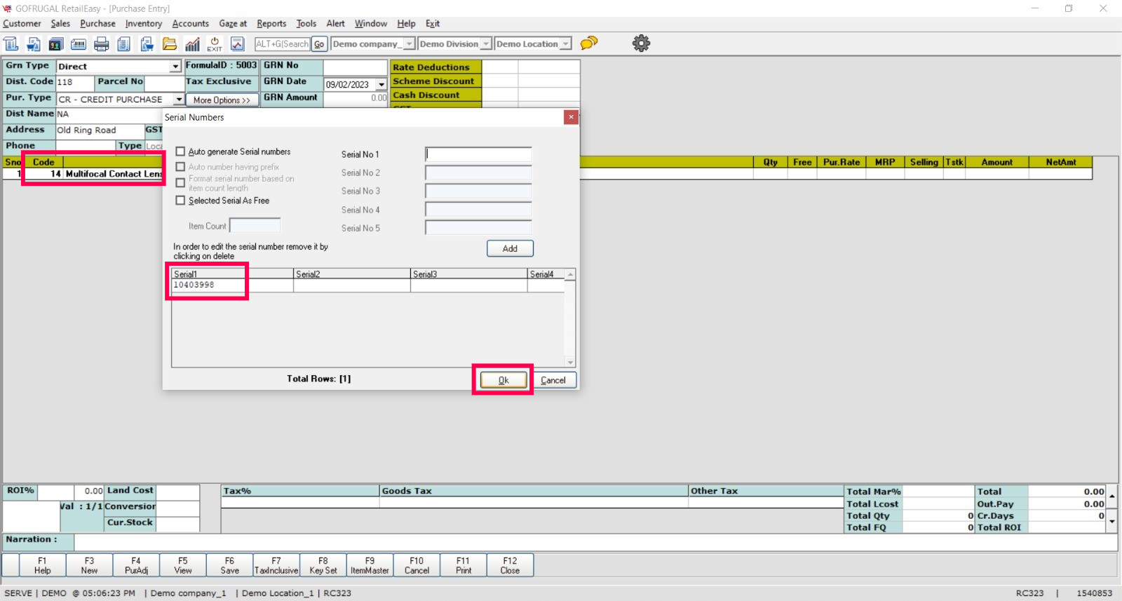Open the GRN Date picker dropdown
The width and height of the screenshot is (1122, 601).
(x=381, y=85)
